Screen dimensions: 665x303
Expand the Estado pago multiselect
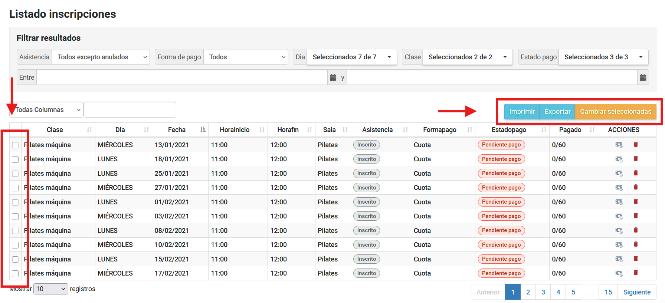pyautogui.click(x=603, y=57)
